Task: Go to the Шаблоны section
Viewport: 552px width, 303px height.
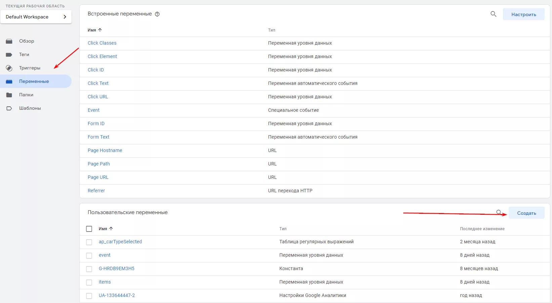Action: point(30,108)
